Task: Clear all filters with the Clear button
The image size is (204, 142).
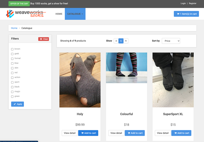Action: click(x=43, y=39)
